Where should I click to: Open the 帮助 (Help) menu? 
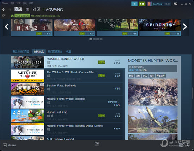pos(31,3)
